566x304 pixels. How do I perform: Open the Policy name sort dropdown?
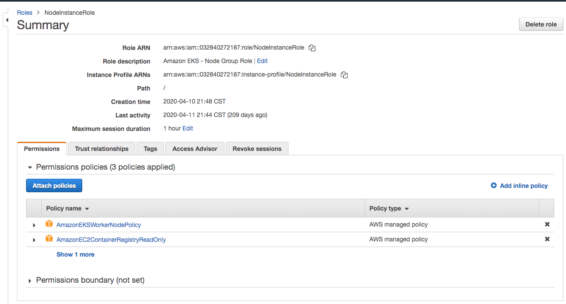[x=87, y=208]
